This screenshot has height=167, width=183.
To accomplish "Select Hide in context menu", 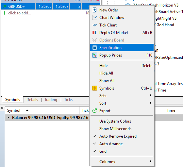I will coord(122,66).
